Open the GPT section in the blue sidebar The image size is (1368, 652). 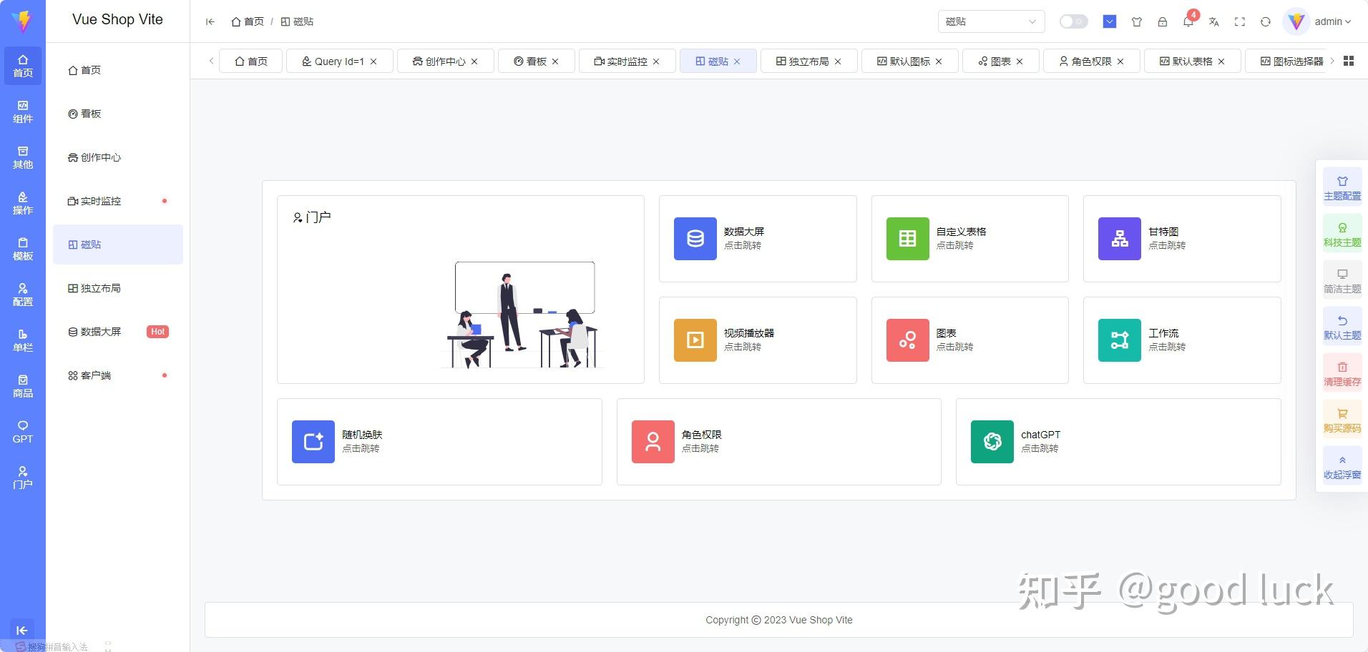click(23, 432)
